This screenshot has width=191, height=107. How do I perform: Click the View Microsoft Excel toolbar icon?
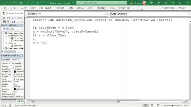coord(4,22)
